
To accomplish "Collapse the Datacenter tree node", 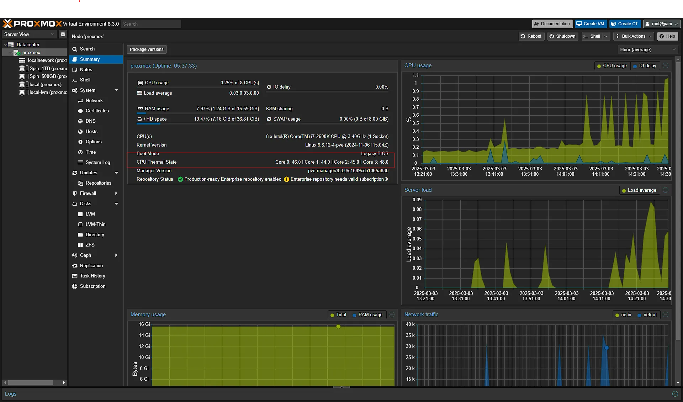I will click(x=5, y=45).
